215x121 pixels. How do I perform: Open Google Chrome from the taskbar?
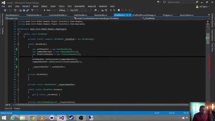click(32, 118)
